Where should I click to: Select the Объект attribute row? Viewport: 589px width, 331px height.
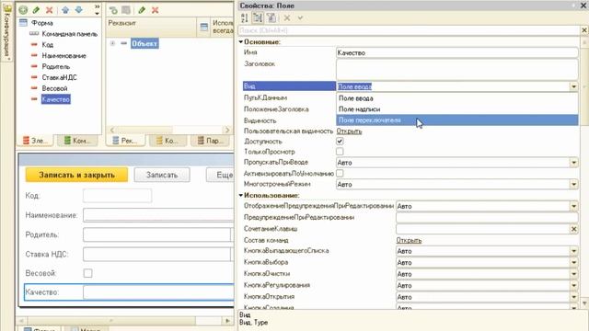tap(144, 43)
